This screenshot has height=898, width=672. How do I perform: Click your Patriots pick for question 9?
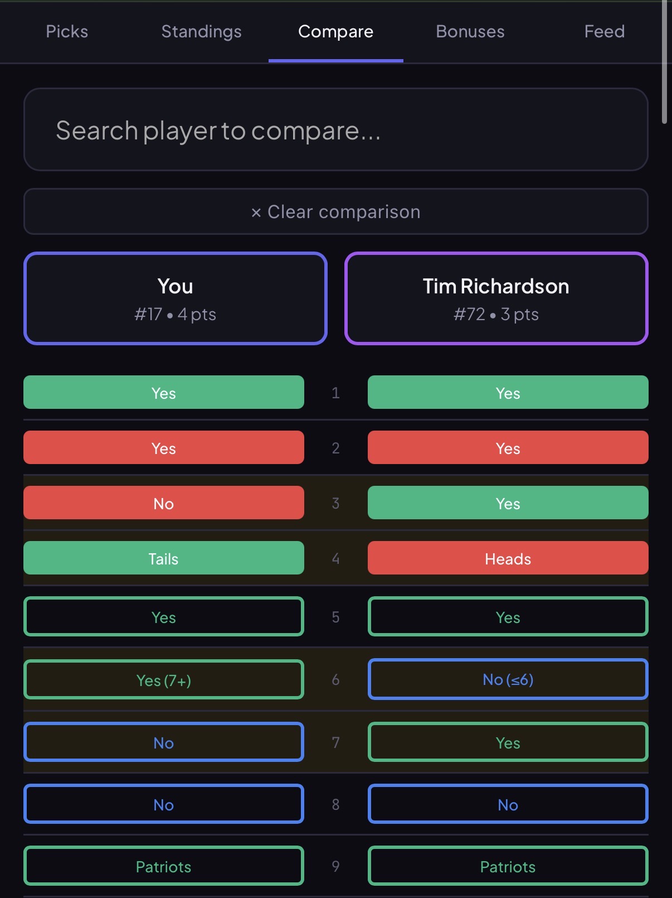(163, 866)
